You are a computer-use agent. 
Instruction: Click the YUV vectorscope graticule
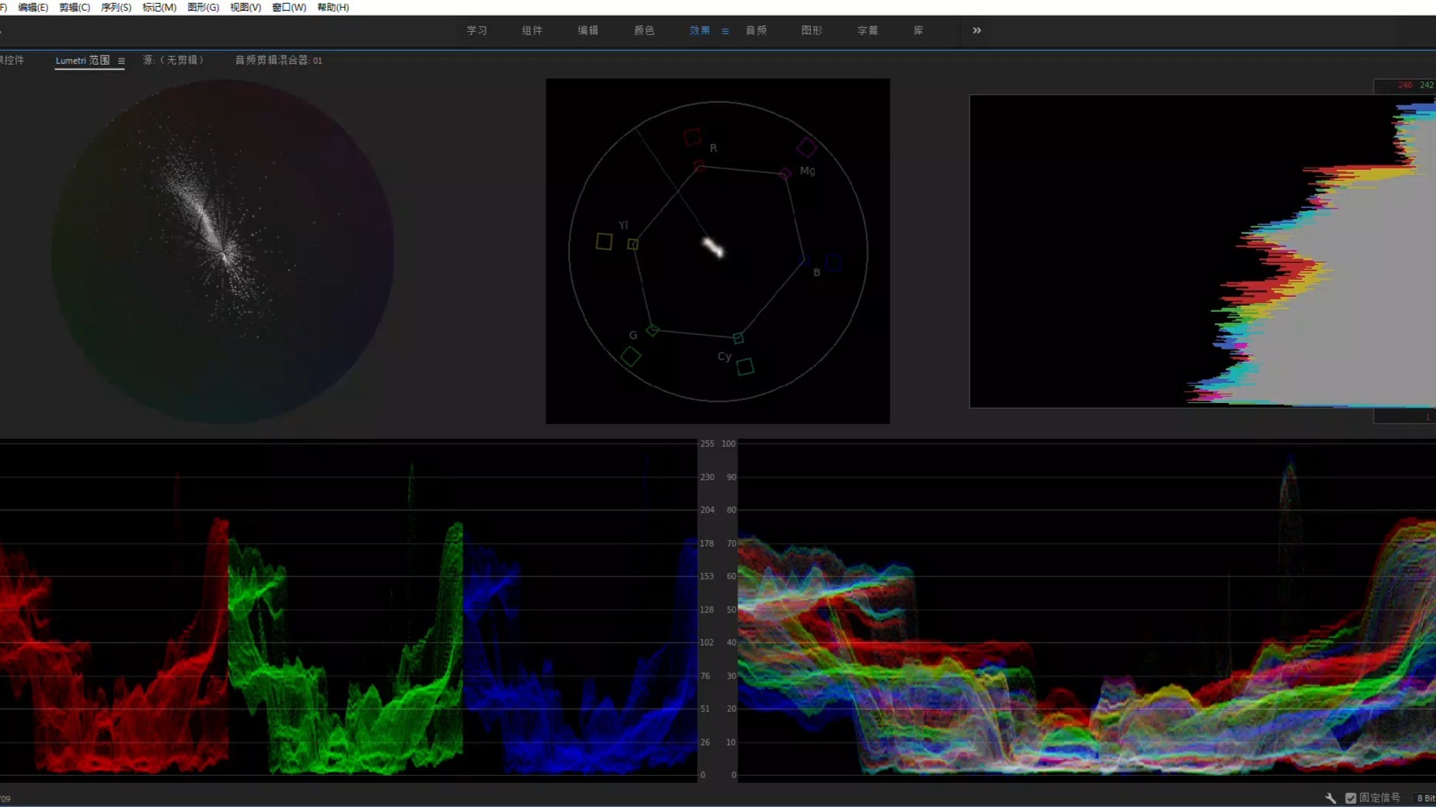click(717, 251)
